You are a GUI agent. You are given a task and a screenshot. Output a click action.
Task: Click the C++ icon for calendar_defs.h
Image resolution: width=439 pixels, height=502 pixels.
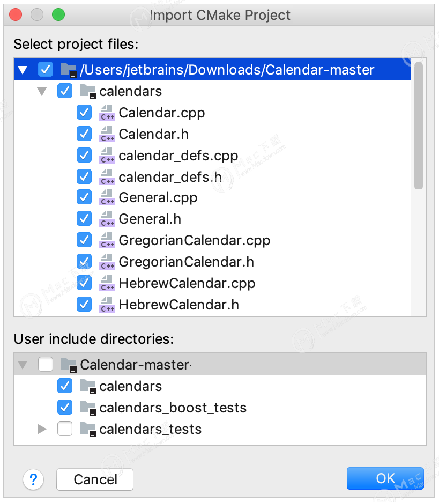coord(107,177)
